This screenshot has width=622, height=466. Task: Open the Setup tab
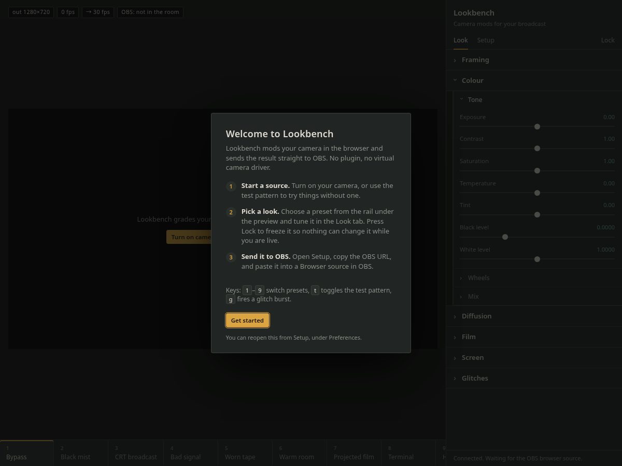click(486, 40)
